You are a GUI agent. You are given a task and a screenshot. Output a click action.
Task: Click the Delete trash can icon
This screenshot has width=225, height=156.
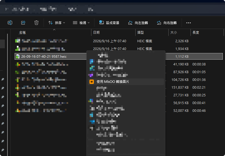point(36,23)
